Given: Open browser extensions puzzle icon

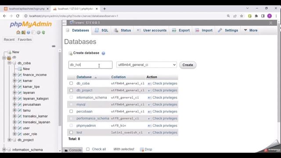Looking at the screenshot, I should click(x=256, y=16).
